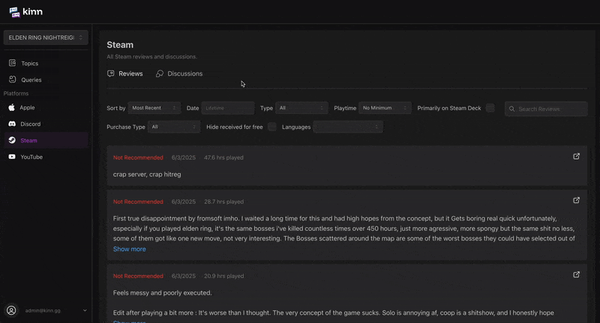
Task: Open the Languages dropdown
Action: pos(348,127)
